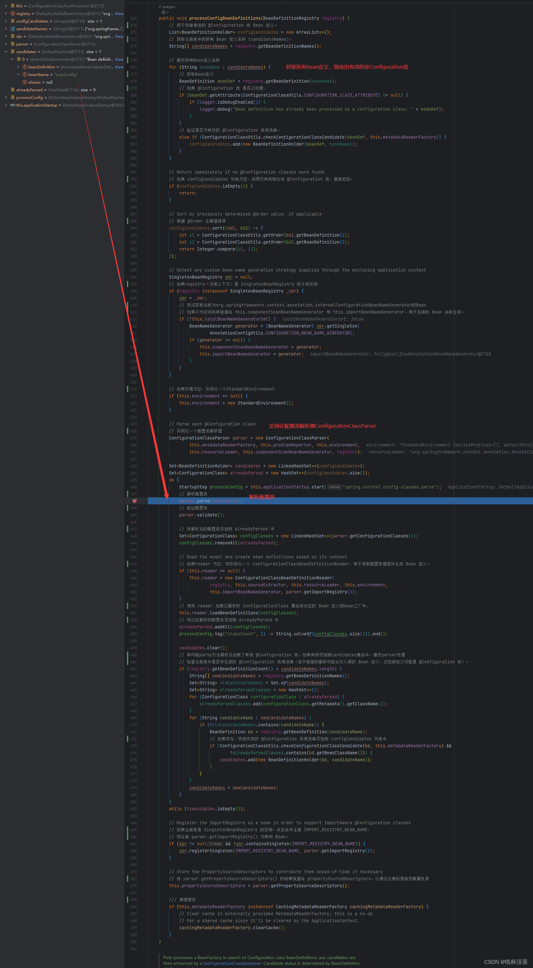Screen dimensions: 533x968
Task: Expand the 'this' variable node
Action: (x=6, y=6)
